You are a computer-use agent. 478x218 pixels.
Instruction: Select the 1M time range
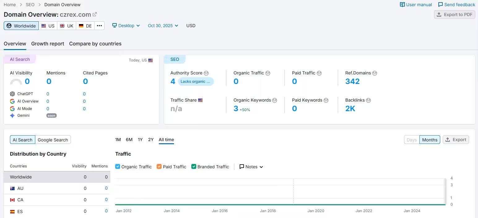click(118, 140)
